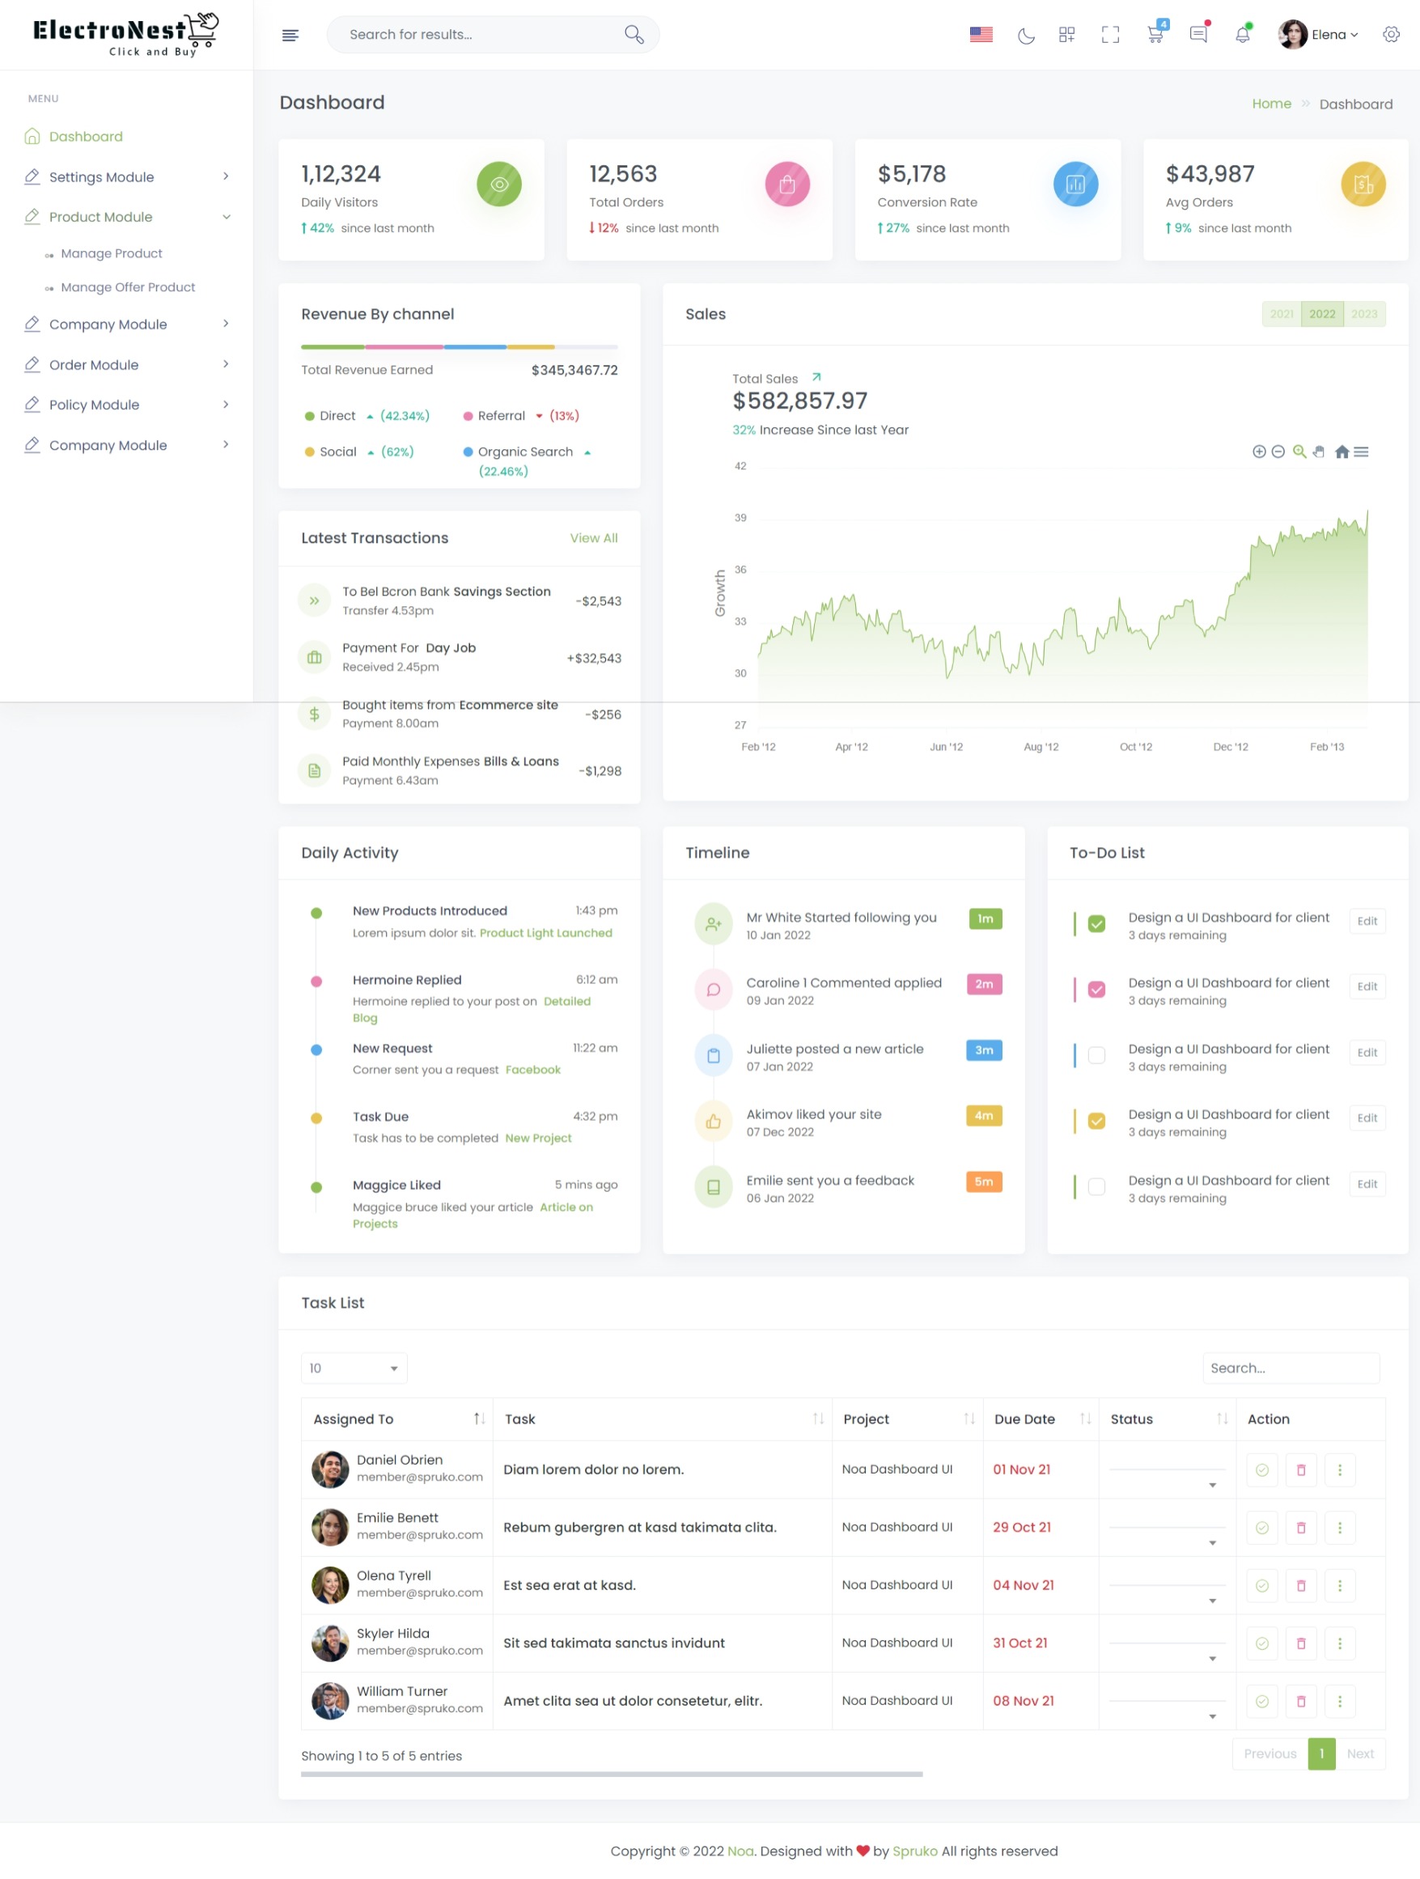Open the shopping cart icon in header
This screenshot has width=1420, height=1879.
click(1154, 35)
